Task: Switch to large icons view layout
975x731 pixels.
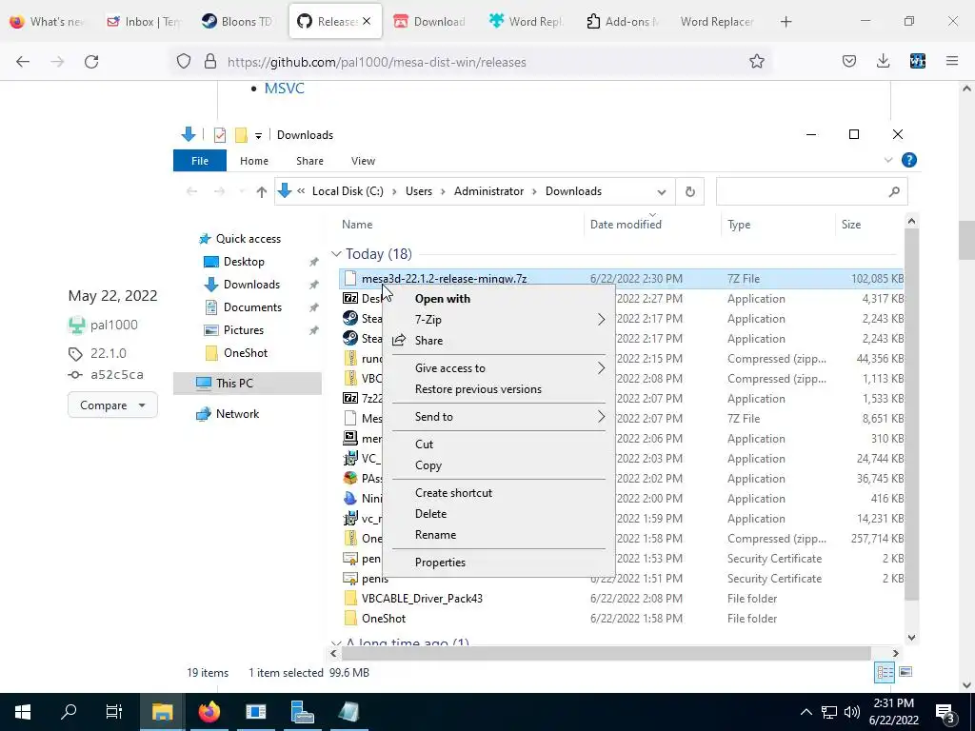Action: click(906, 672)
